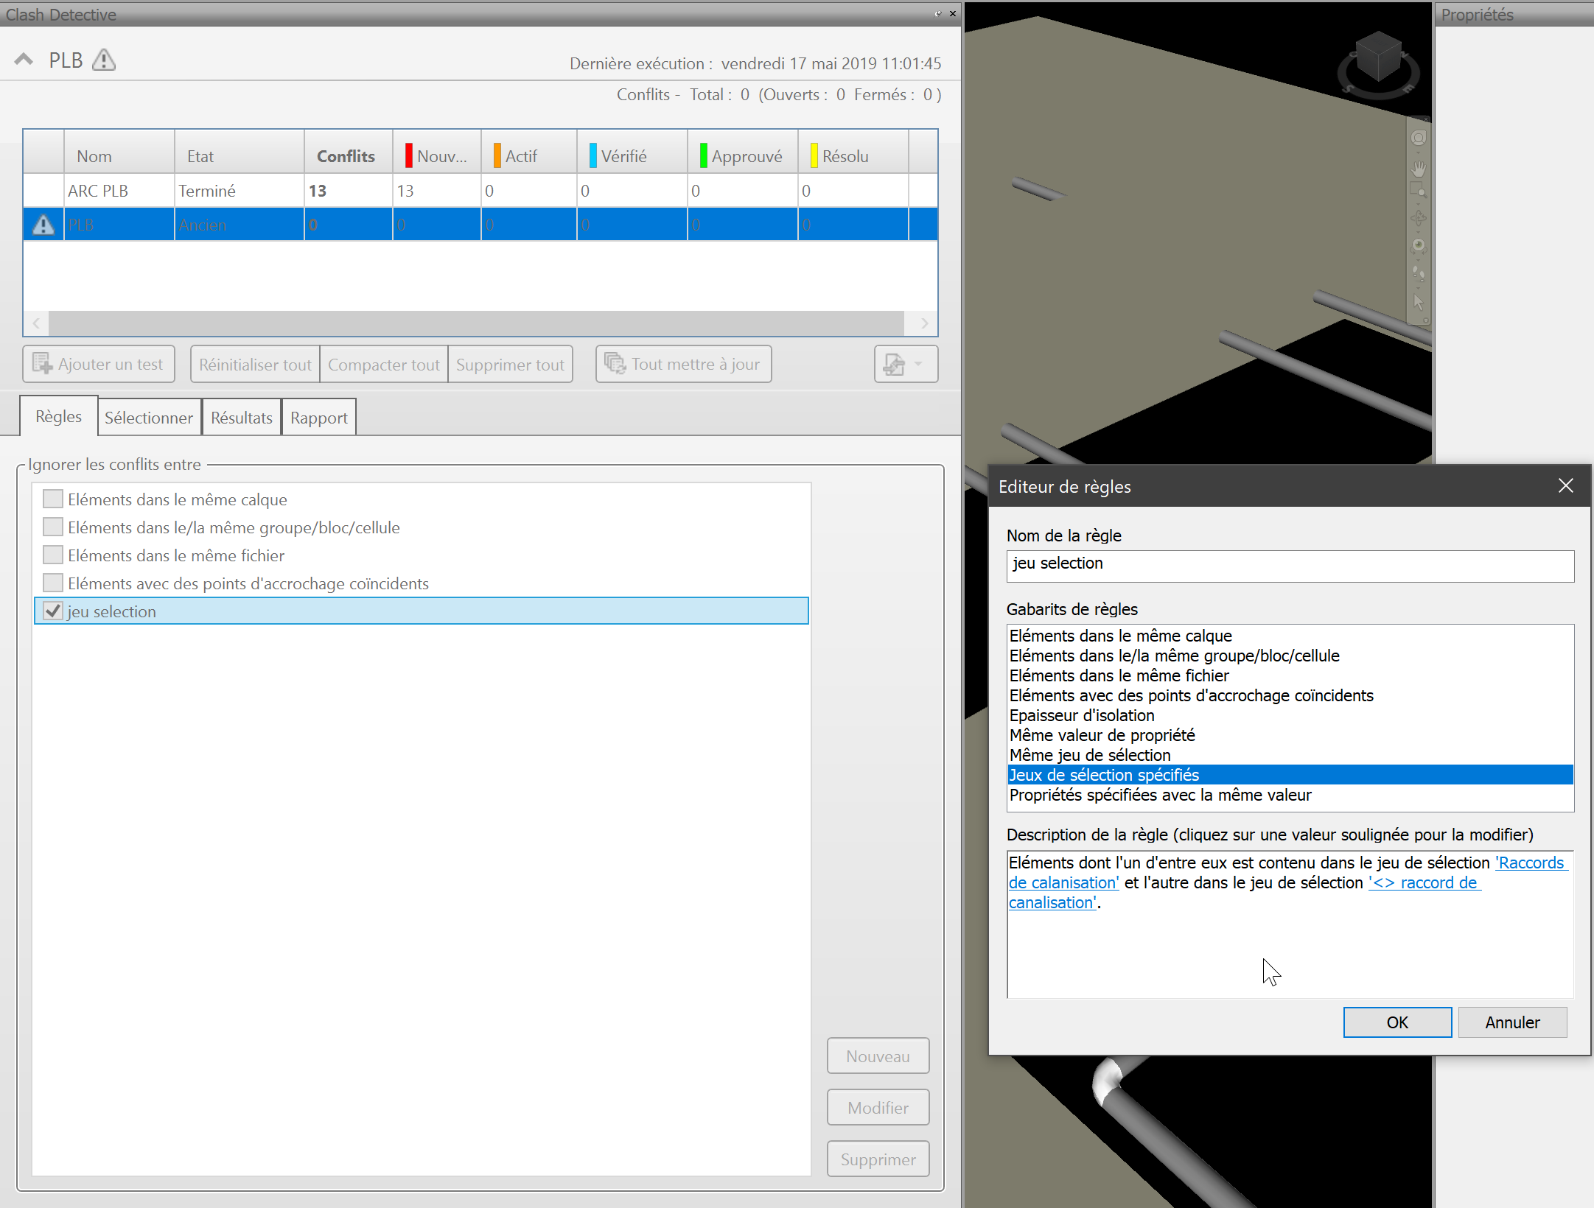Check 'Eléments dans le même fichier' rule

tap(52, 555)
